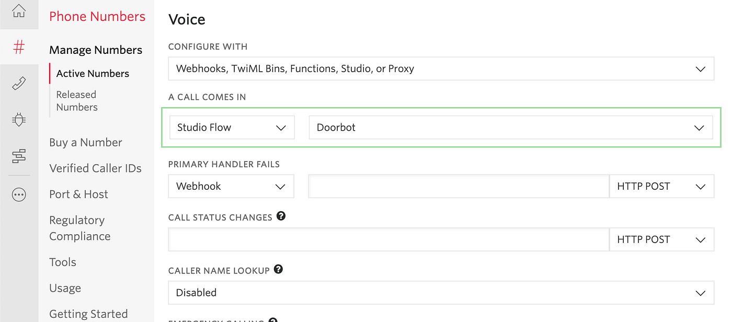Open the primary handler fails HTTP POST dropdown
732x322 pixels.
(662, 186)
